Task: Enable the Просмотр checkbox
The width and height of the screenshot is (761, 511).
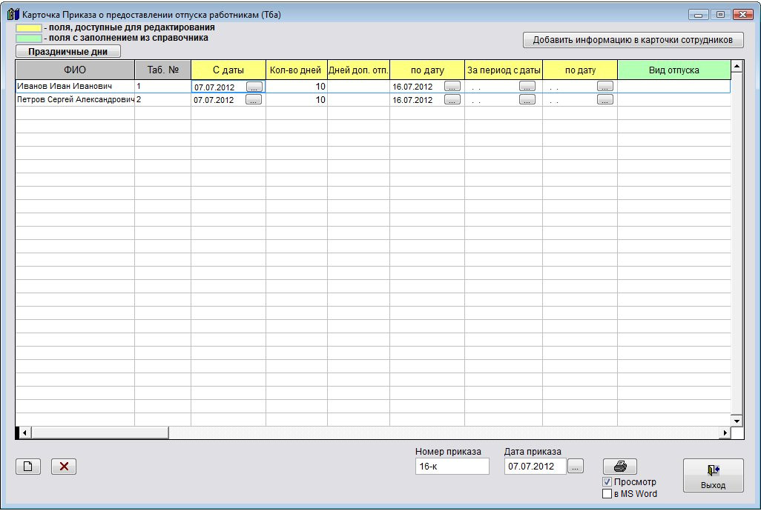Action: 607,482
